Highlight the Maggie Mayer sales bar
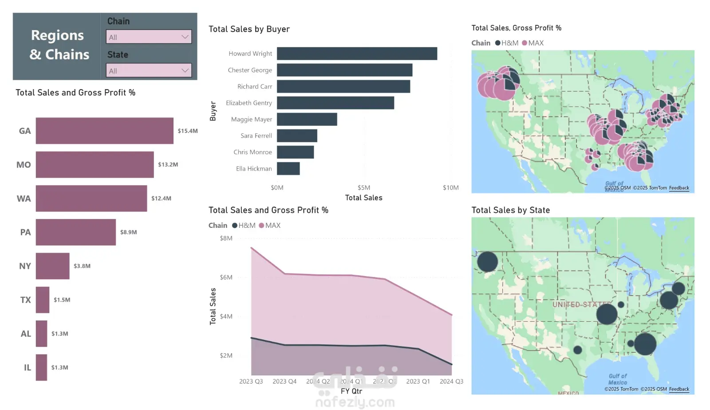Screen dimensions: 710x410 (x=307, y=119)
